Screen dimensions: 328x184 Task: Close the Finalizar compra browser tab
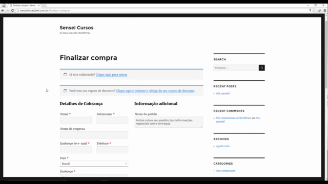39,6
